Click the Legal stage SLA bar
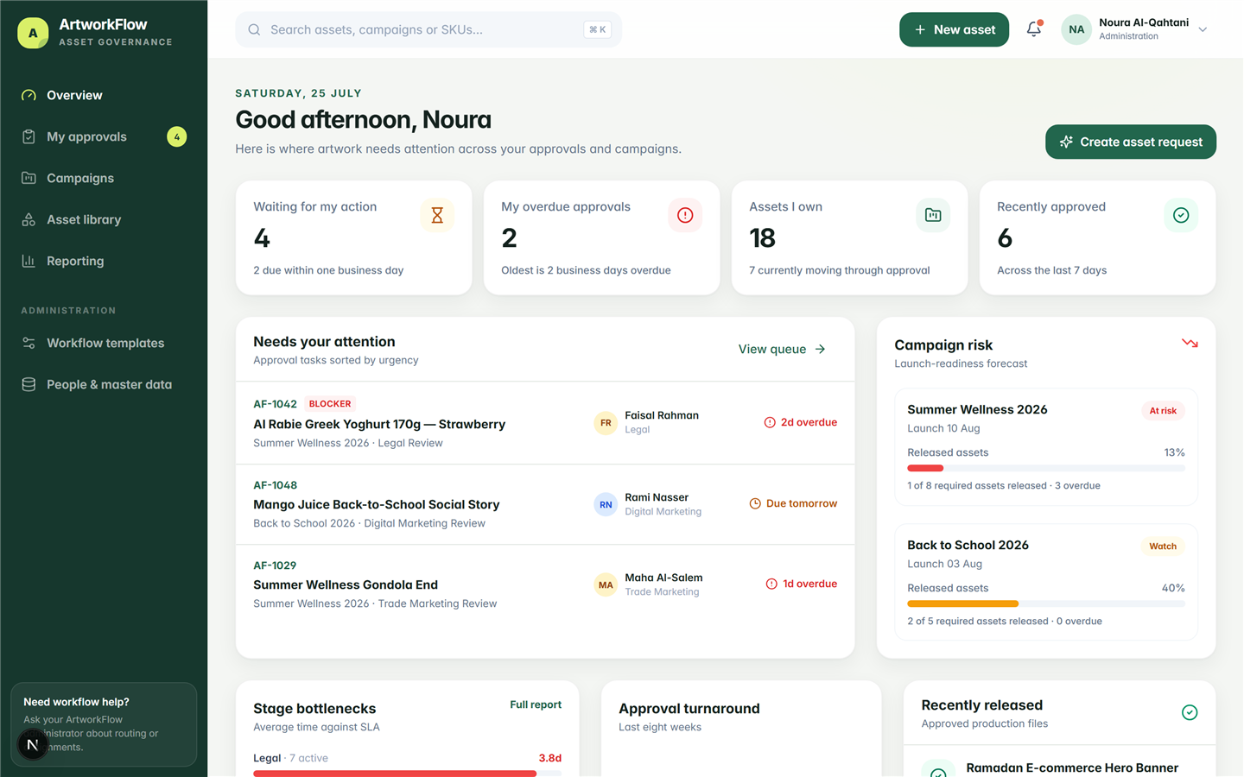This screenshot has height=777, width=1244. [x=407, y=774]
